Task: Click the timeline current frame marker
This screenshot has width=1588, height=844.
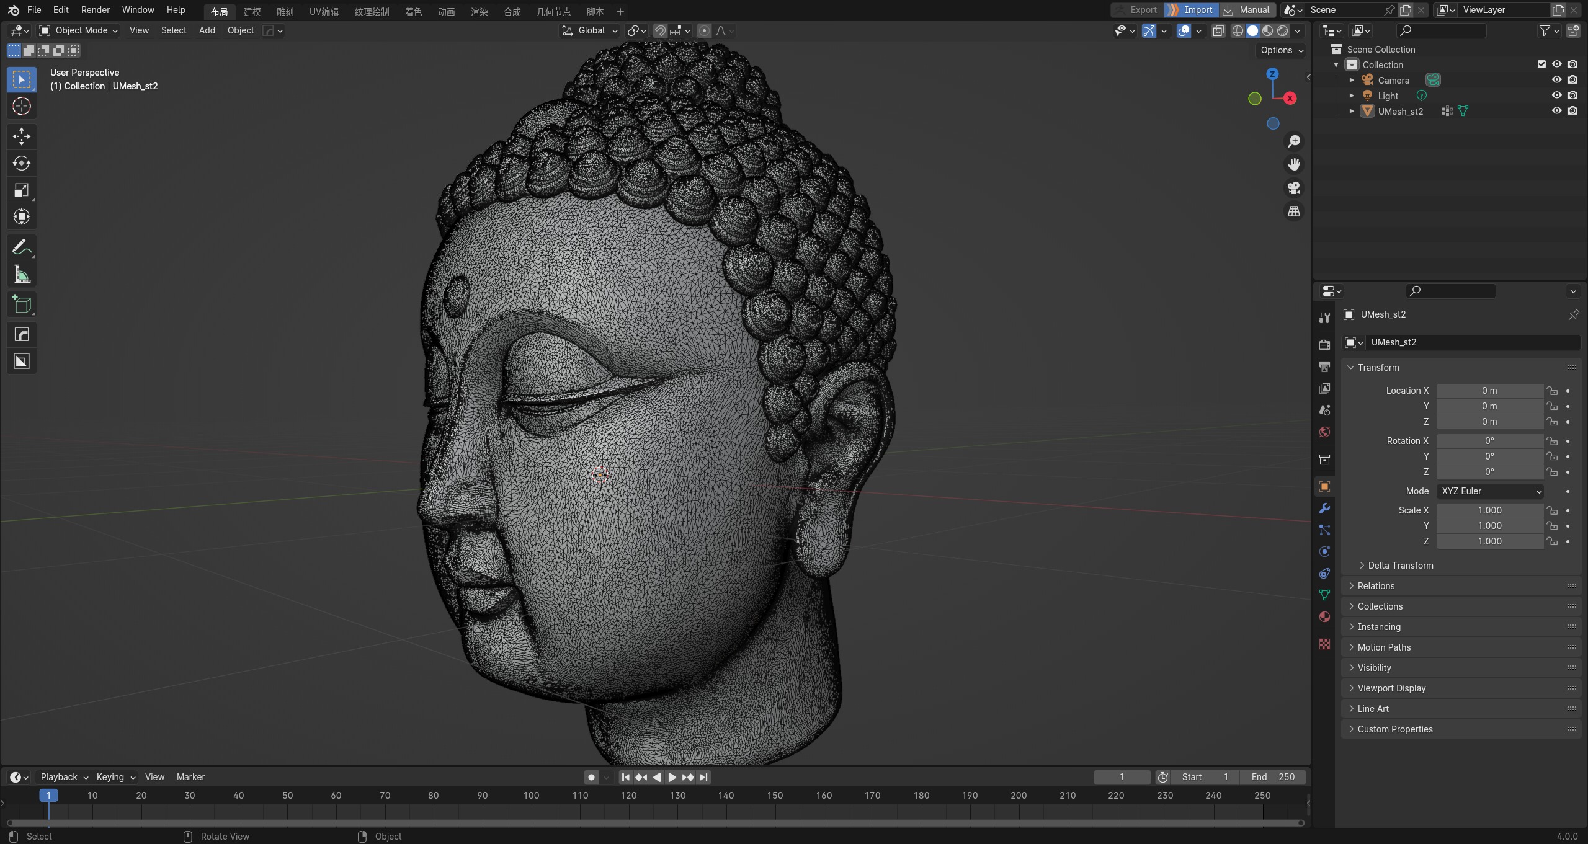Action: tap(48, 796)
